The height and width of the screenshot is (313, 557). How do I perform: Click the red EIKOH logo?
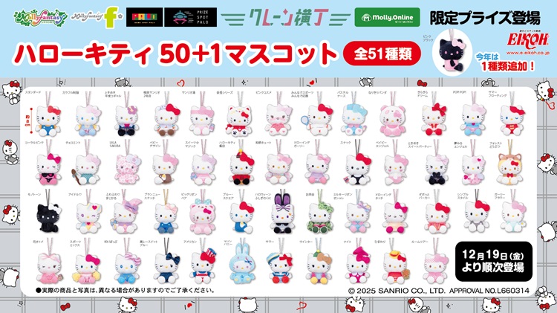tap(527, 40)
